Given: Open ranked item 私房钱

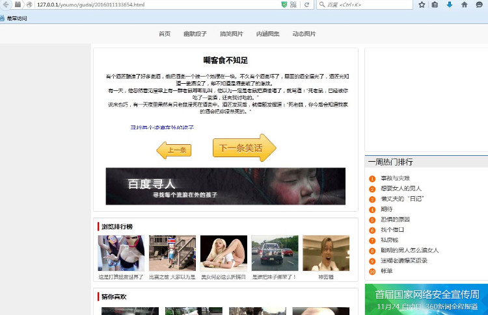Looking at the screenshot, I should click(x=389, y=240).
